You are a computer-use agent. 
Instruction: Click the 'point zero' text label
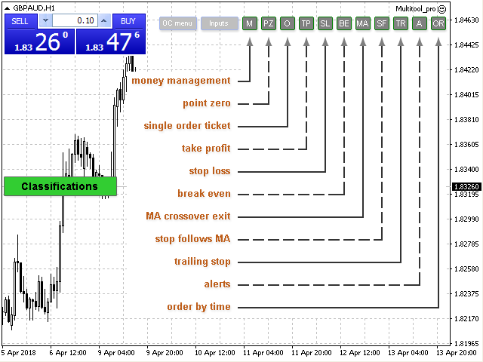207,103
